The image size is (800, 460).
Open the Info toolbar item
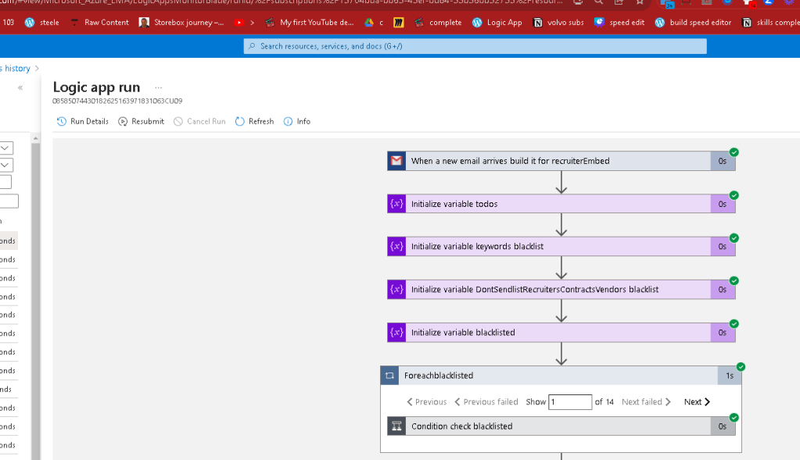[297, 121]
